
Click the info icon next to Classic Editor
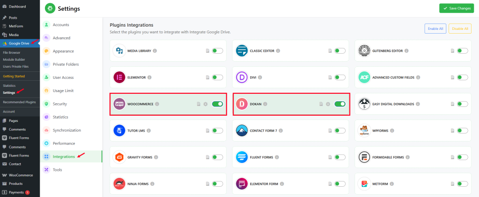click(x=278, y=51)
